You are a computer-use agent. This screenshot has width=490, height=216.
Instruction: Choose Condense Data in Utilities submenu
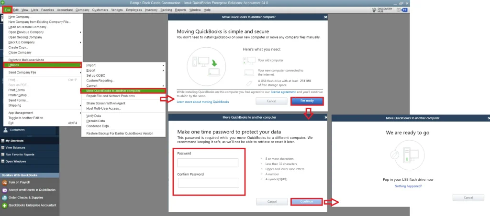99,126
